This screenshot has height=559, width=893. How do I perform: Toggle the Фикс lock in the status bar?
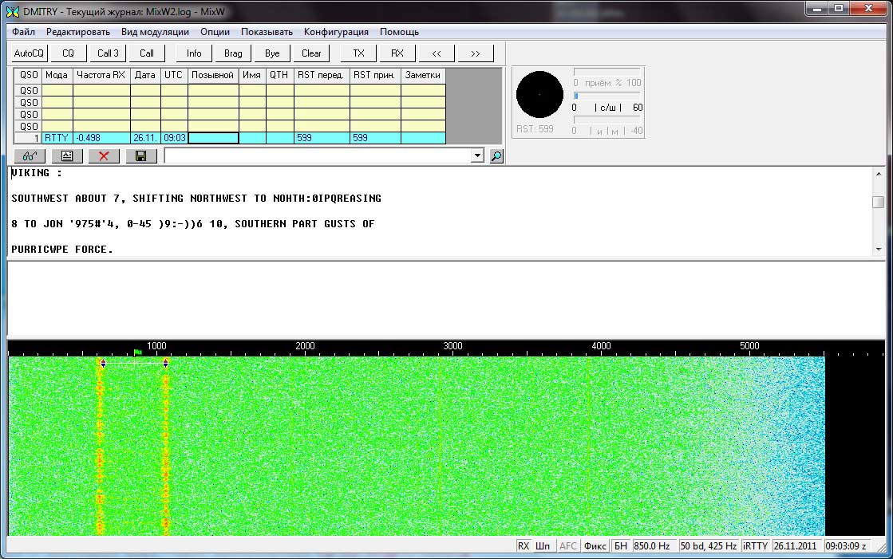[595, 546]
